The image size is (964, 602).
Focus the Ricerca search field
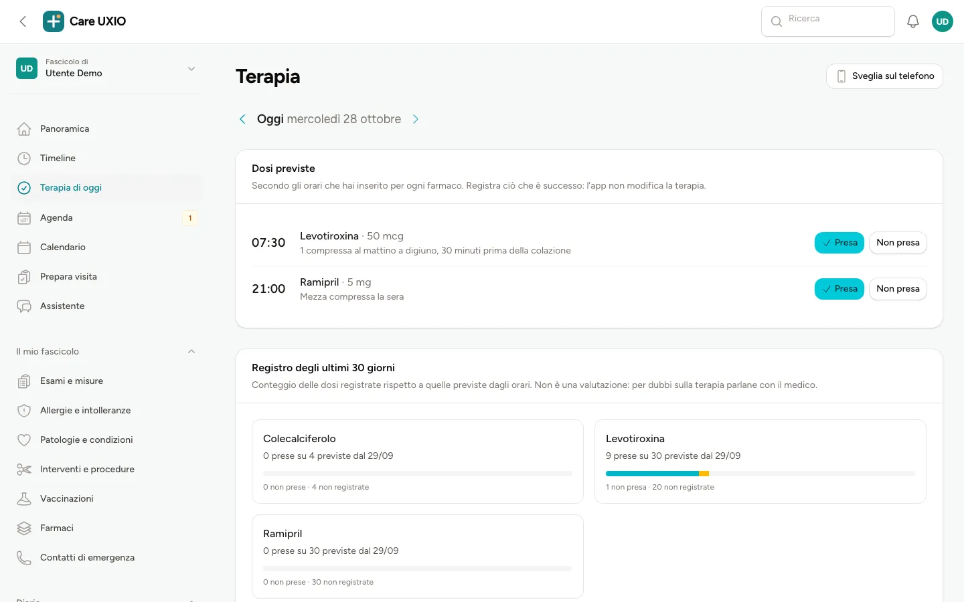click(828, 21)
